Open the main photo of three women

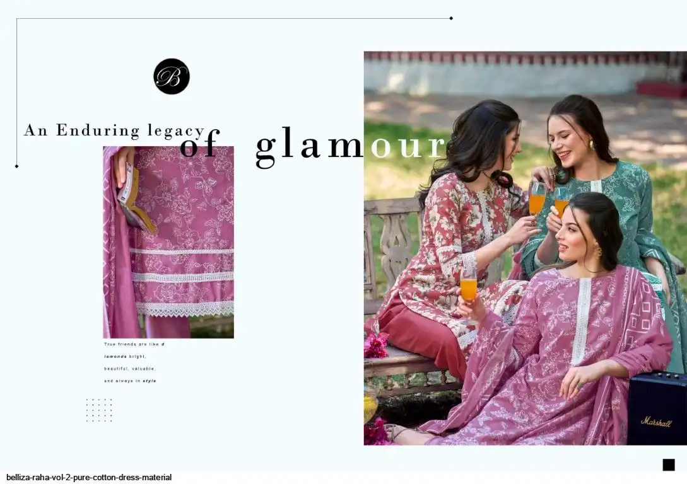pos(526,248)
